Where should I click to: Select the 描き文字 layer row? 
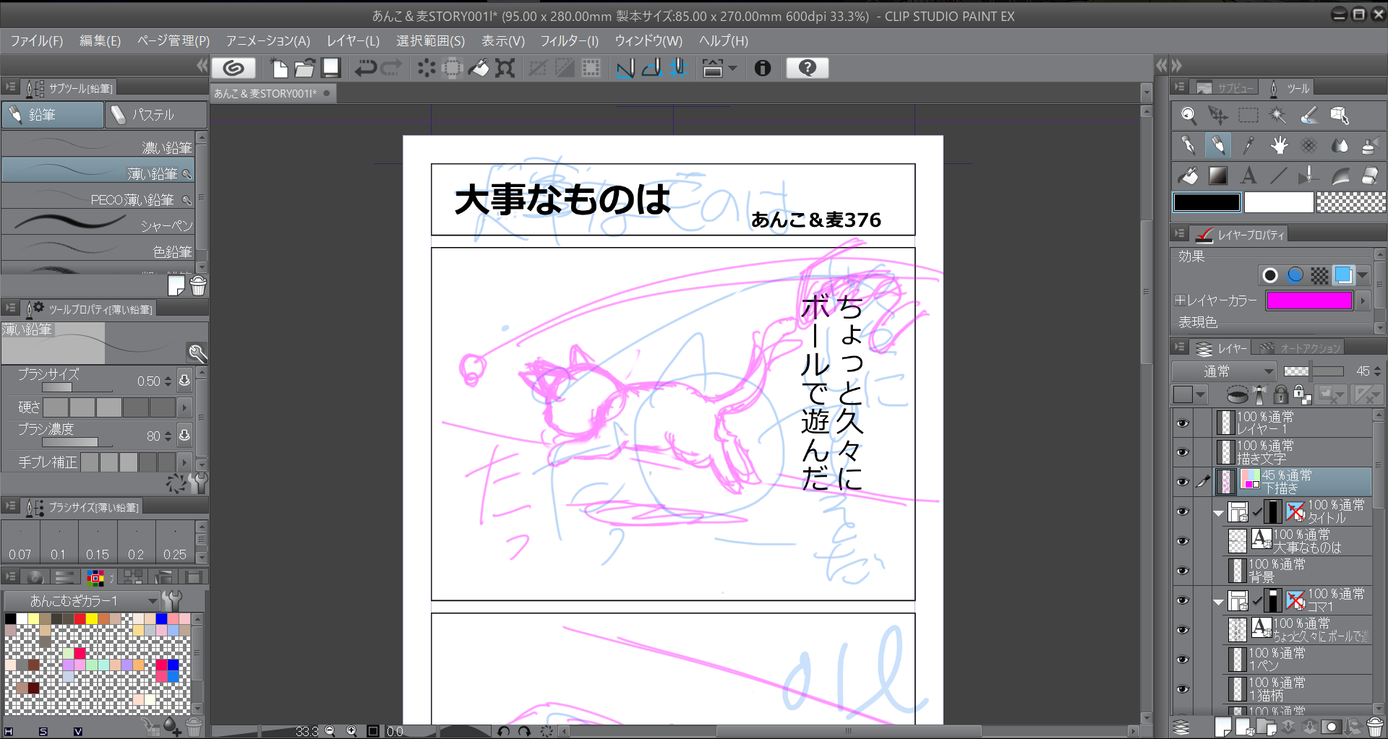tap(1293, 452)
